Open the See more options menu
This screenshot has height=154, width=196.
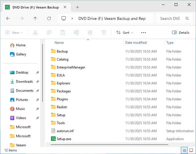[x=144, y=33]
